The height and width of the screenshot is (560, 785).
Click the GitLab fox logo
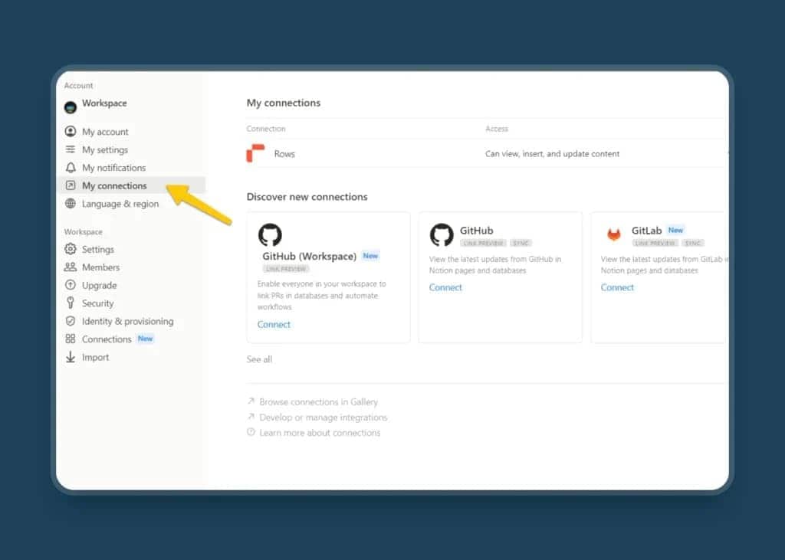click(x=614, y=234)
